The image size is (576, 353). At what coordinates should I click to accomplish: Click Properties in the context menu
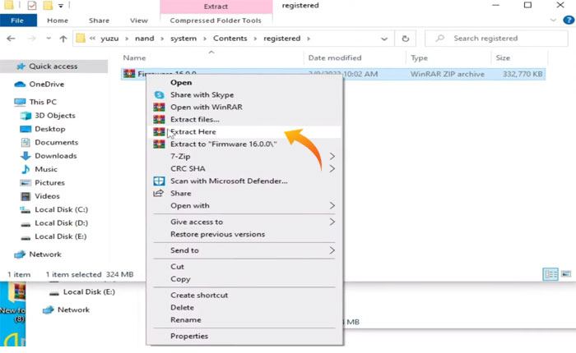coord(188,336)
